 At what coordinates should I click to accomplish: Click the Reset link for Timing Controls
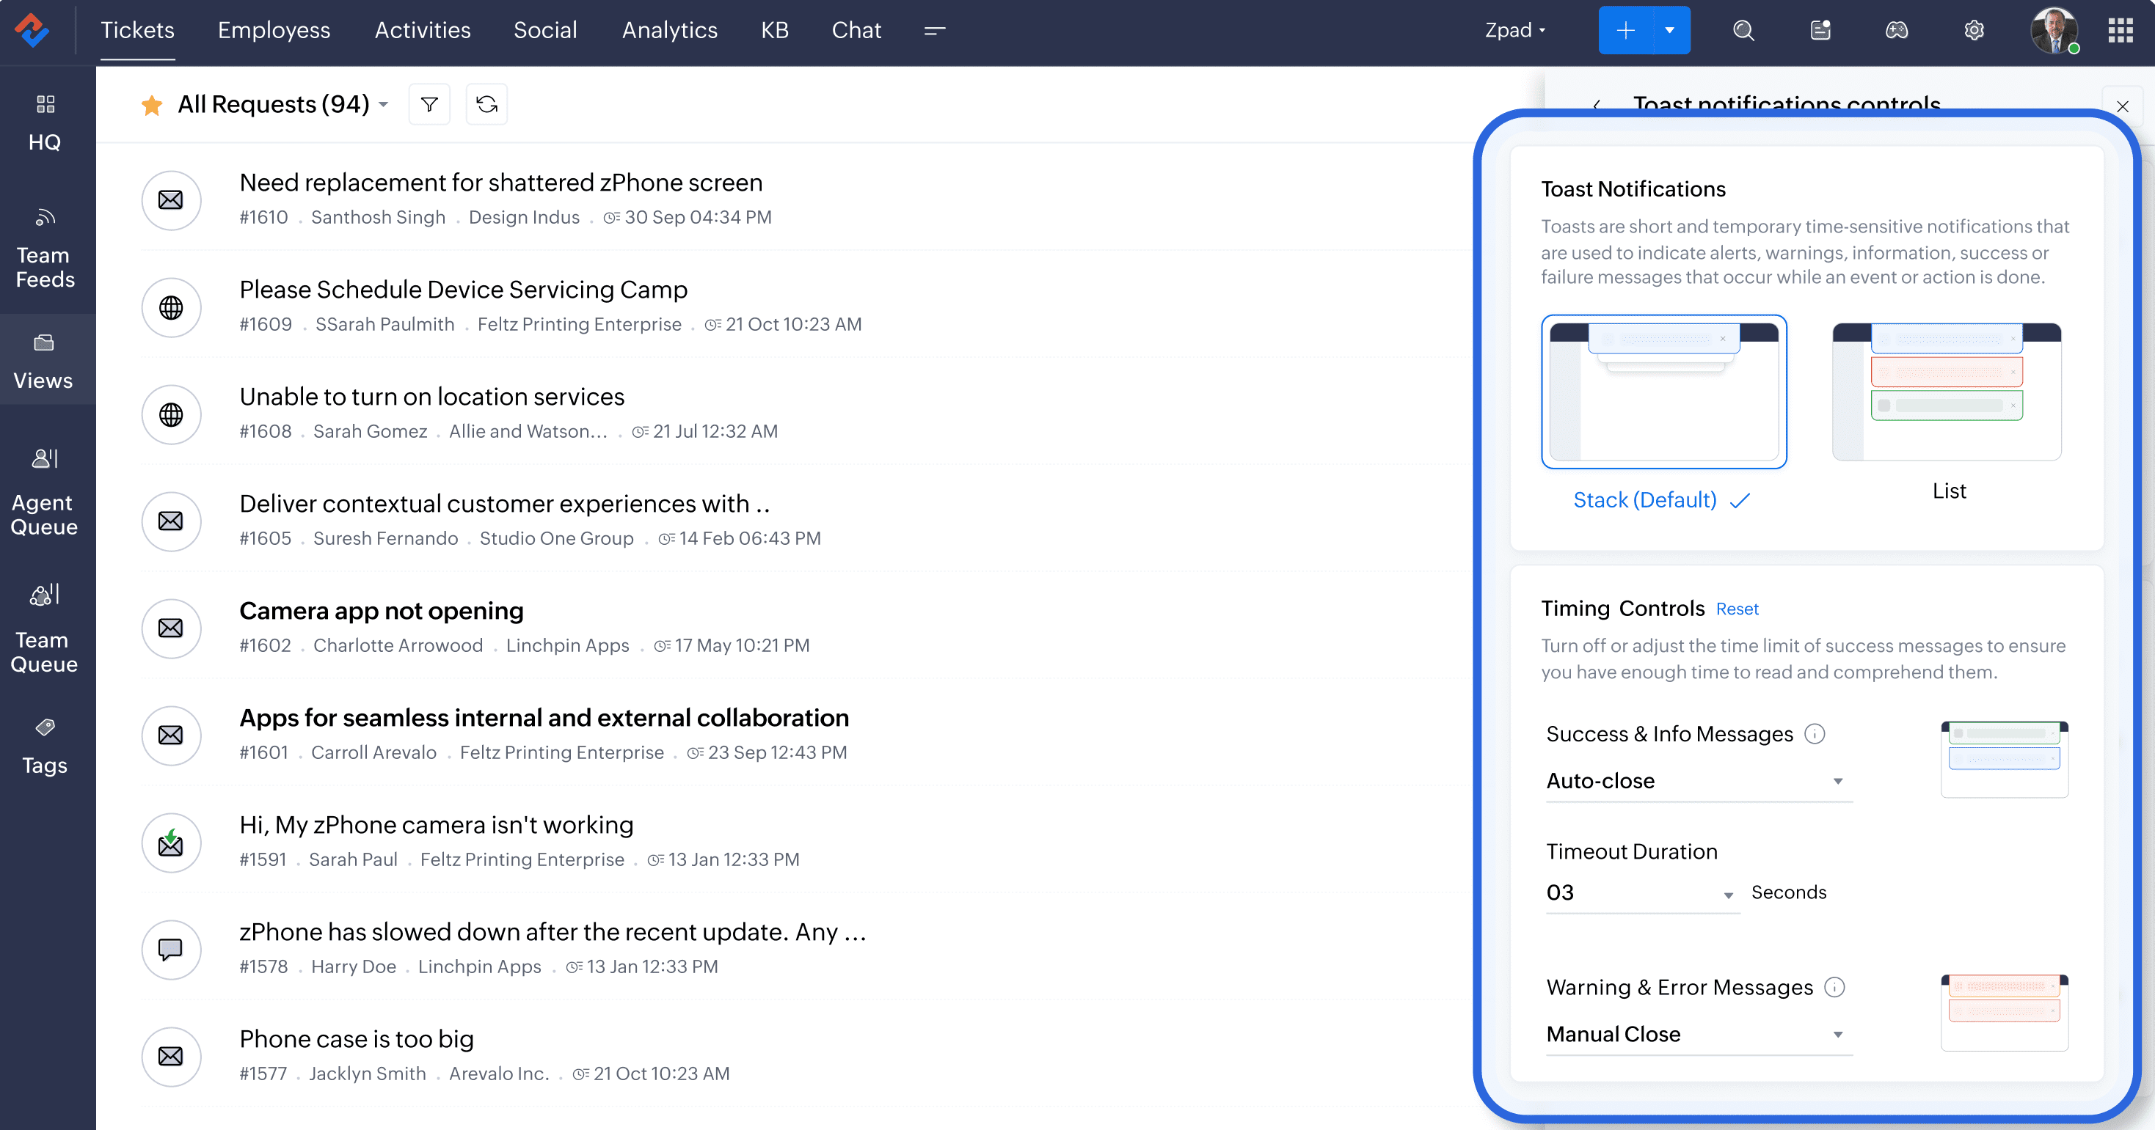tap(1737, 609)
